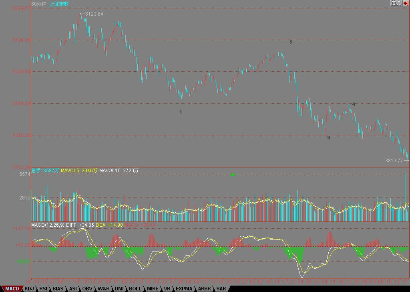This screenshot has height=292, width=410.
Task: Open the DMI indicator tab
Action: tap(119, 289)
